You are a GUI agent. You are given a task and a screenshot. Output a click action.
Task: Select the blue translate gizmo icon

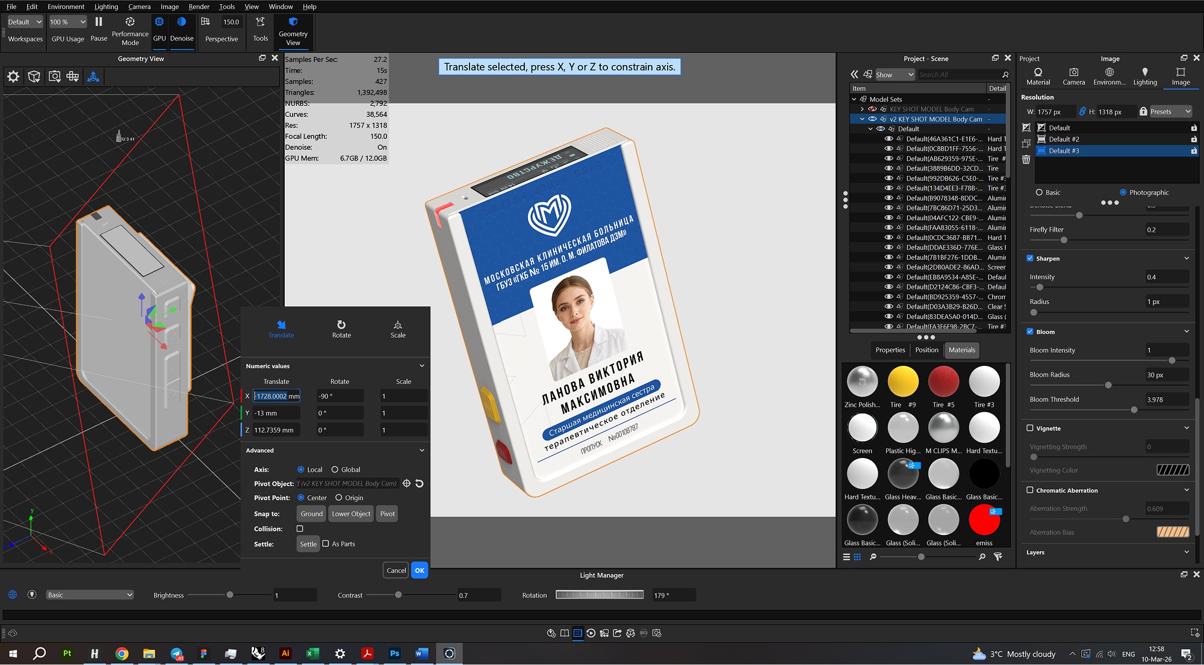(93, 76)
